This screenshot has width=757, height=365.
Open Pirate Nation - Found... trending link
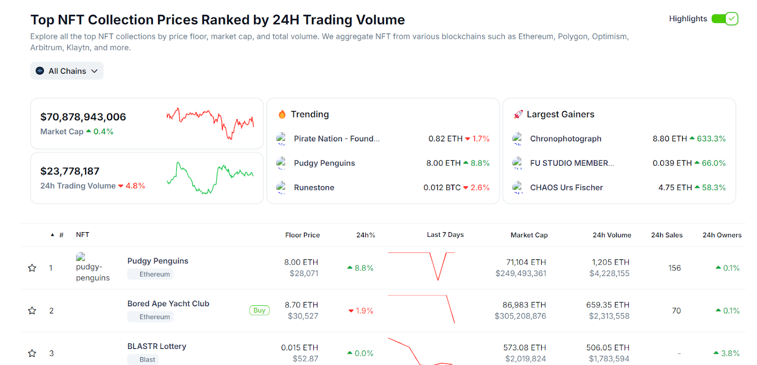(x=337, y=139)
